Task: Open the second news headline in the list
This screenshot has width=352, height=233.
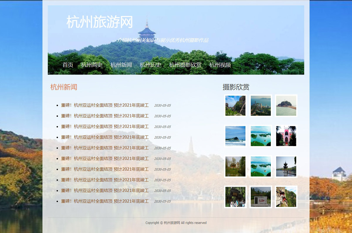Action: click(x=105, y=116)
